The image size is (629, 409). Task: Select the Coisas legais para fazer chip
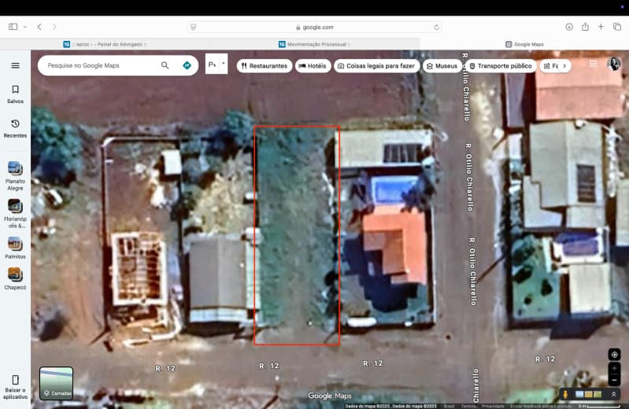tap(376, 66)
